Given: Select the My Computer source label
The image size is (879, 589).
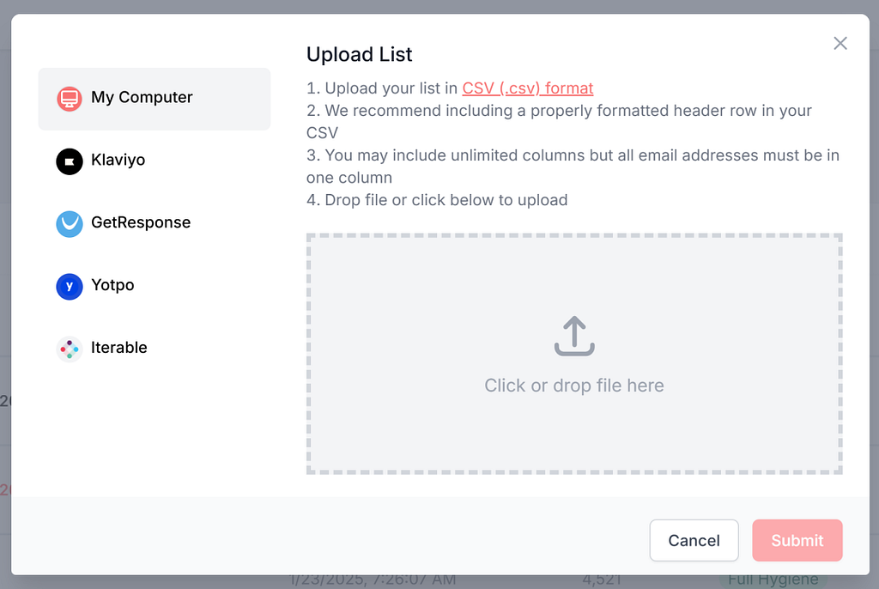Looking at the screenshot, I should click(142, 98).
